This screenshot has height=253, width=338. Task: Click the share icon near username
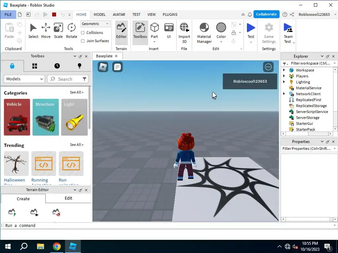[292, 14]
